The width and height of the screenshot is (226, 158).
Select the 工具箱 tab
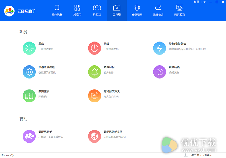coord(117,11)
